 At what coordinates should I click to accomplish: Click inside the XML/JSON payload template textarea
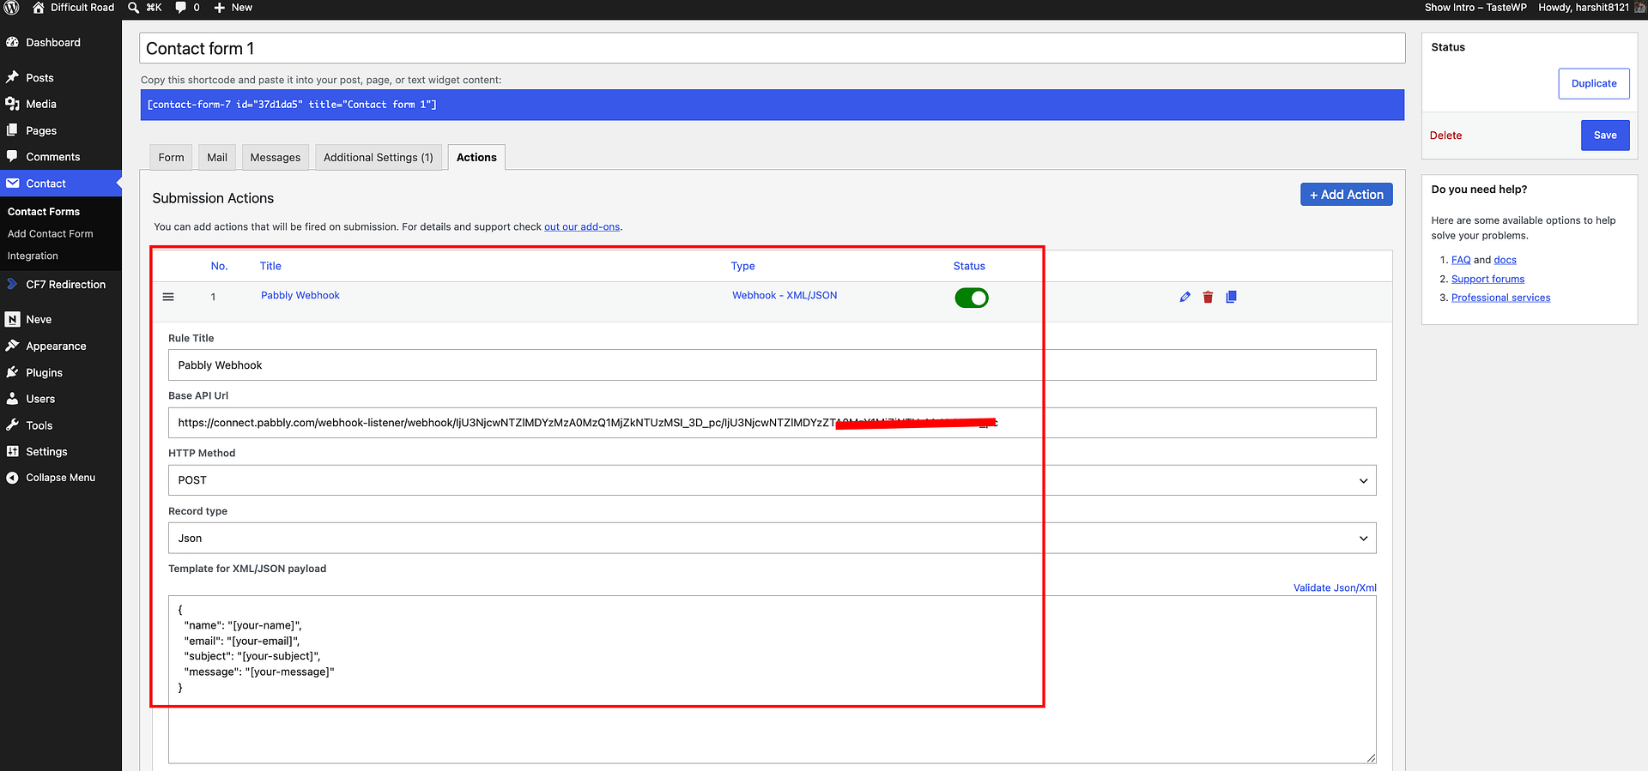click(772, 679)
